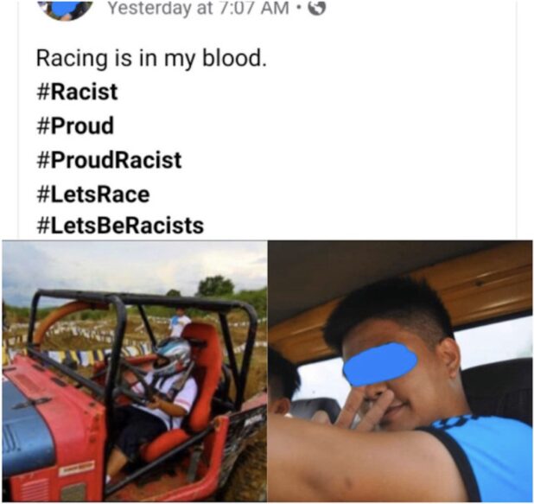Select the "Racing is in my blood." text
The width and height of the screenshot is (534, 504).
click(x=151, y=58)
